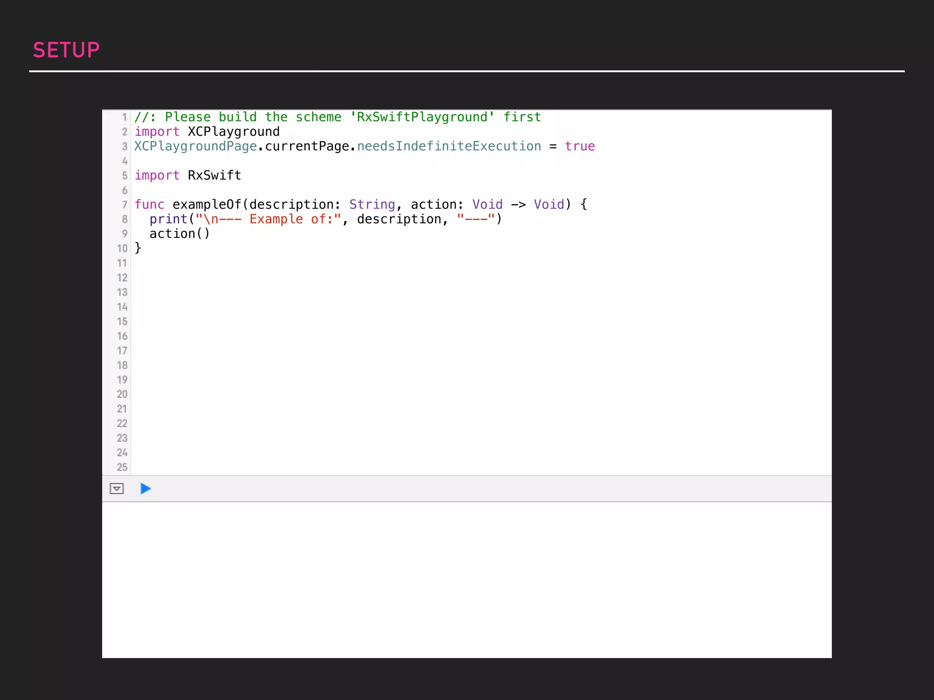Click the needsIndefiniteExecution property

click(449, 146)
